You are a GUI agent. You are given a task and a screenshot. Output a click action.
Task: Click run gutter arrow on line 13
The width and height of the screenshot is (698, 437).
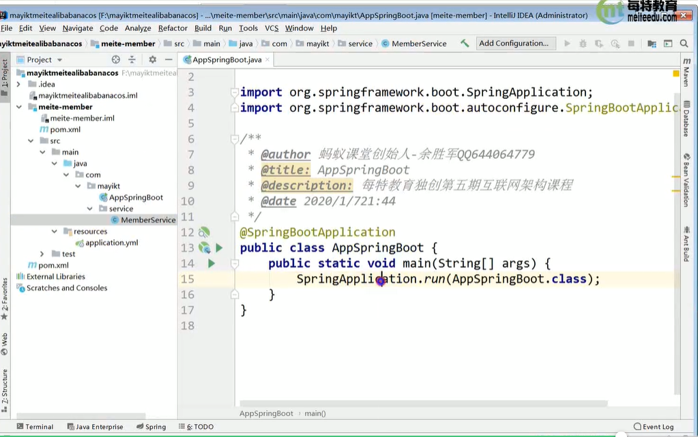tap(219, 248)
